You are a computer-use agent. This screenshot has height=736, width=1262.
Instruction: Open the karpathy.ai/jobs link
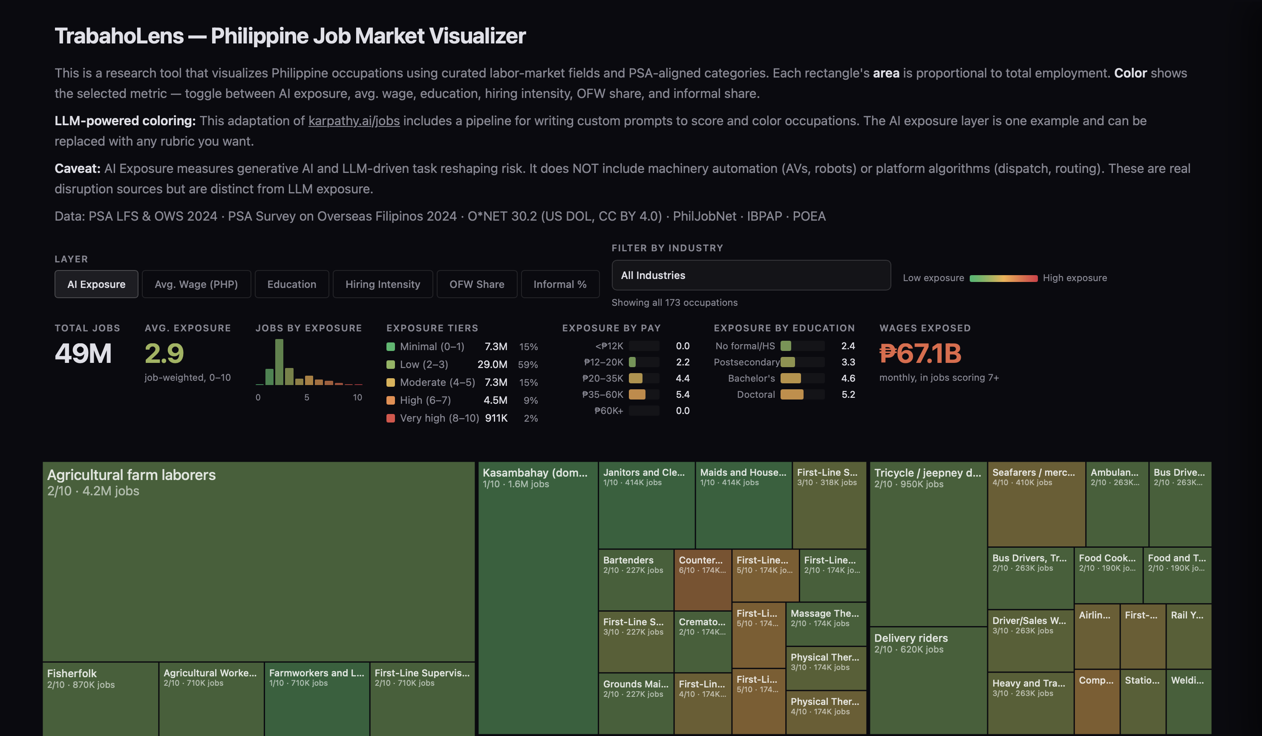coord(354,121)
